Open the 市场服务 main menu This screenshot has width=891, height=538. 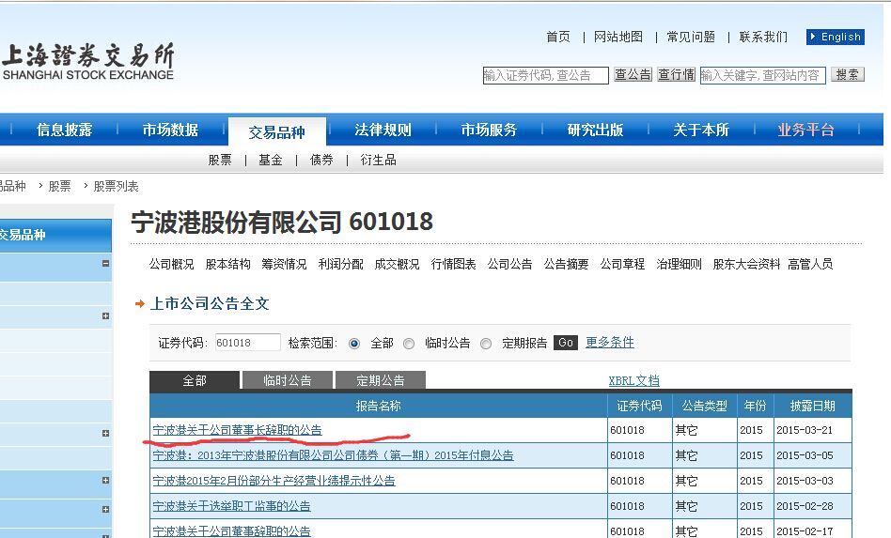489,130
